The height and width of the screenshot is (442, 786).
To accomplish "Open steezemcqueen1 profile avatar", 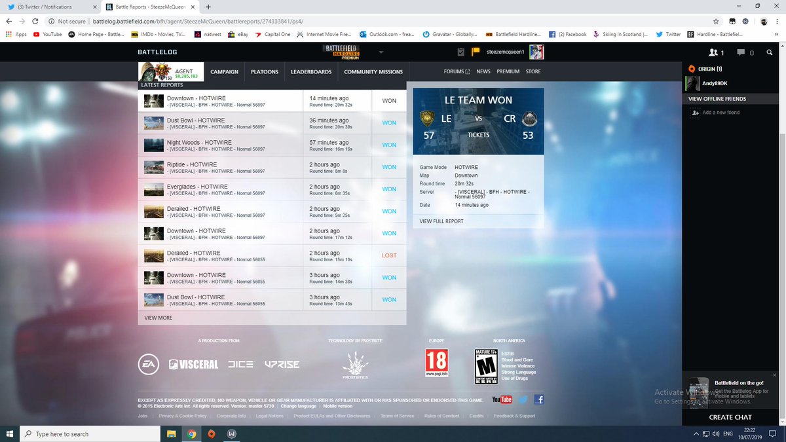I will click(x=536, y=52).
